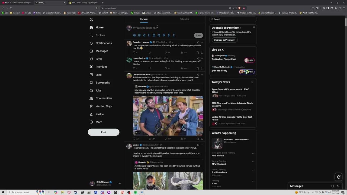Open more options for Forbidden Door trend
Screen dimensions: 347x195
click(x=253, y=170)
